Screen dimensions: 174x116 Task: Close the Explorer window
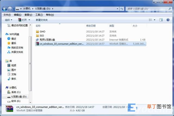[168, 2]
